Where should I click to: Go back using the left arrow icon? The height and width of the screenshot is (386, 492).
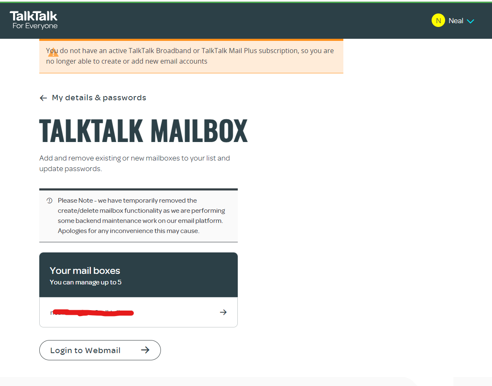tap(43, 98)
